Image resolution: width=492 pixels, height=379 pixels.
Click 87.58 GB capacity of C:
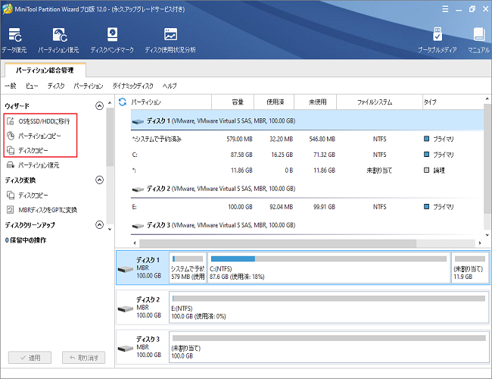(241, 155)
